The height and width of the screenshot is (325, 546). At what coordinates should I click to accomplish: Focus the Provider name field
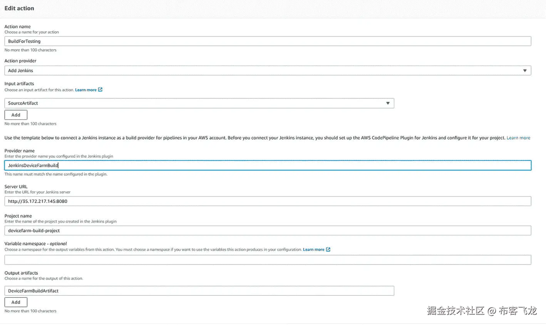tap(268, 165)
